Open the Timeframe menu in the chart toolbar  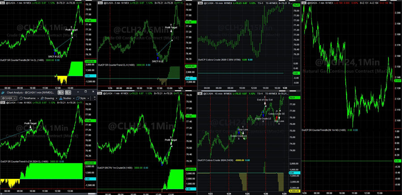click(x=29, y=98)
